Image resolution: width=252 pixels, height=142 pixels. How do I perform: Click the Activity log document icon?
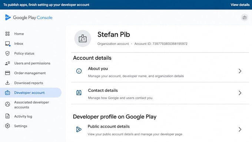point(7,116)
